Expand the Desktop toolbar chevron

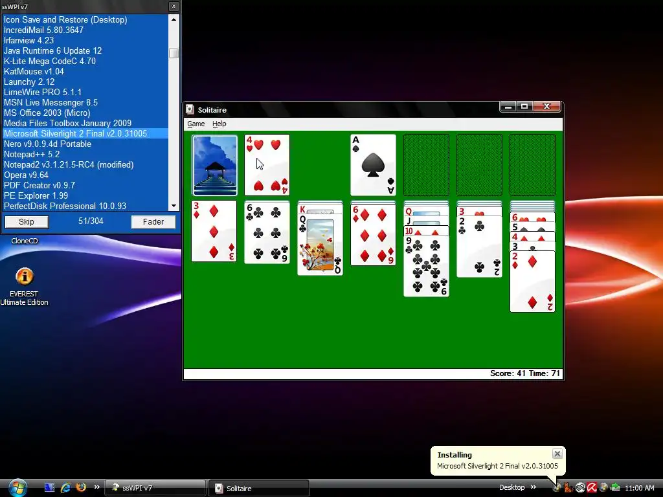[x=534, y=487]
